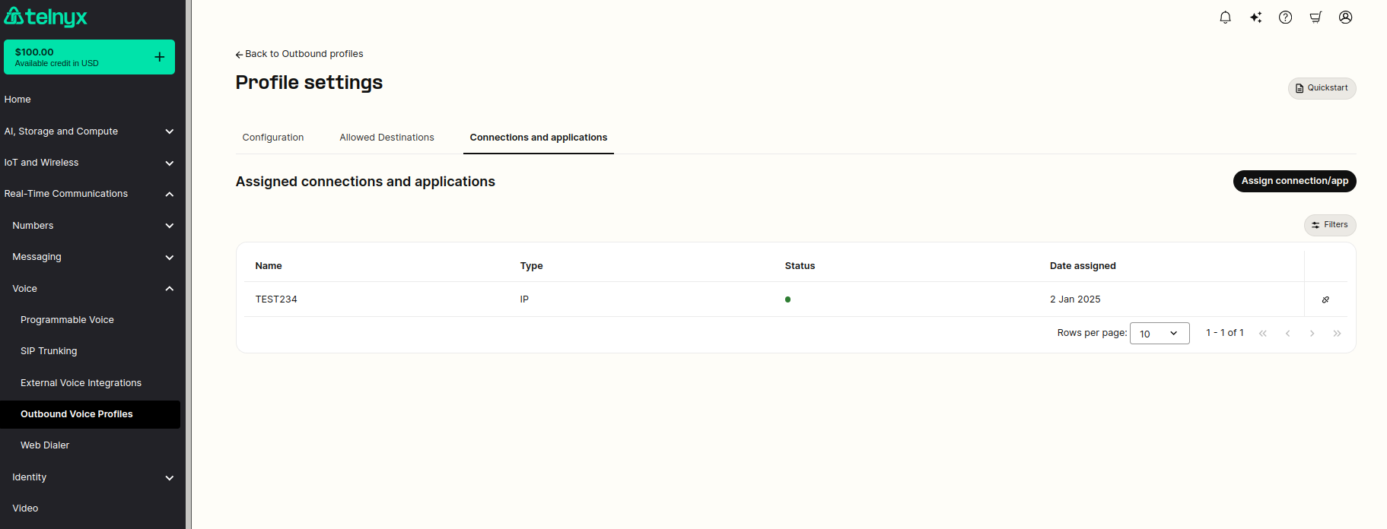1387x529 pixels.
Task: Open the Quickstart guide button
Action: [x=1322, y=88]
